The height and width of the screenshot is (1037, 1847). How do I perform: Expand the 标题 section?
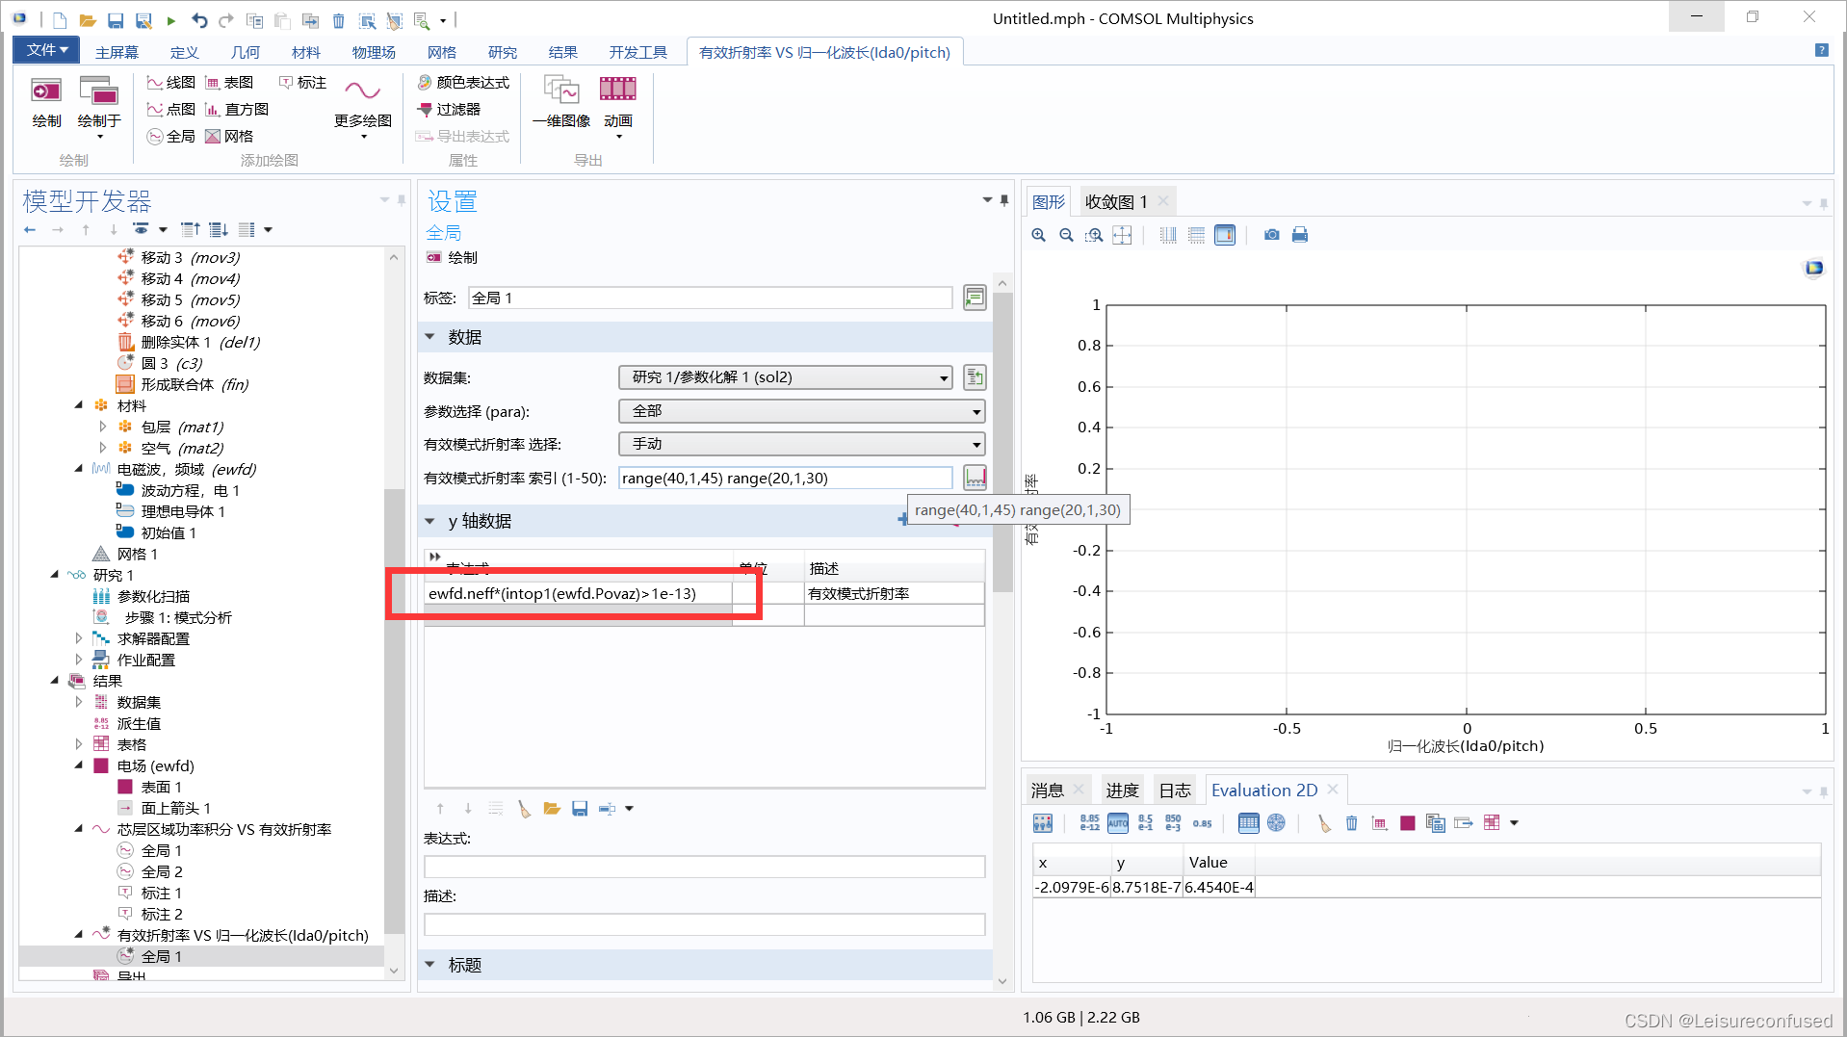429,965
